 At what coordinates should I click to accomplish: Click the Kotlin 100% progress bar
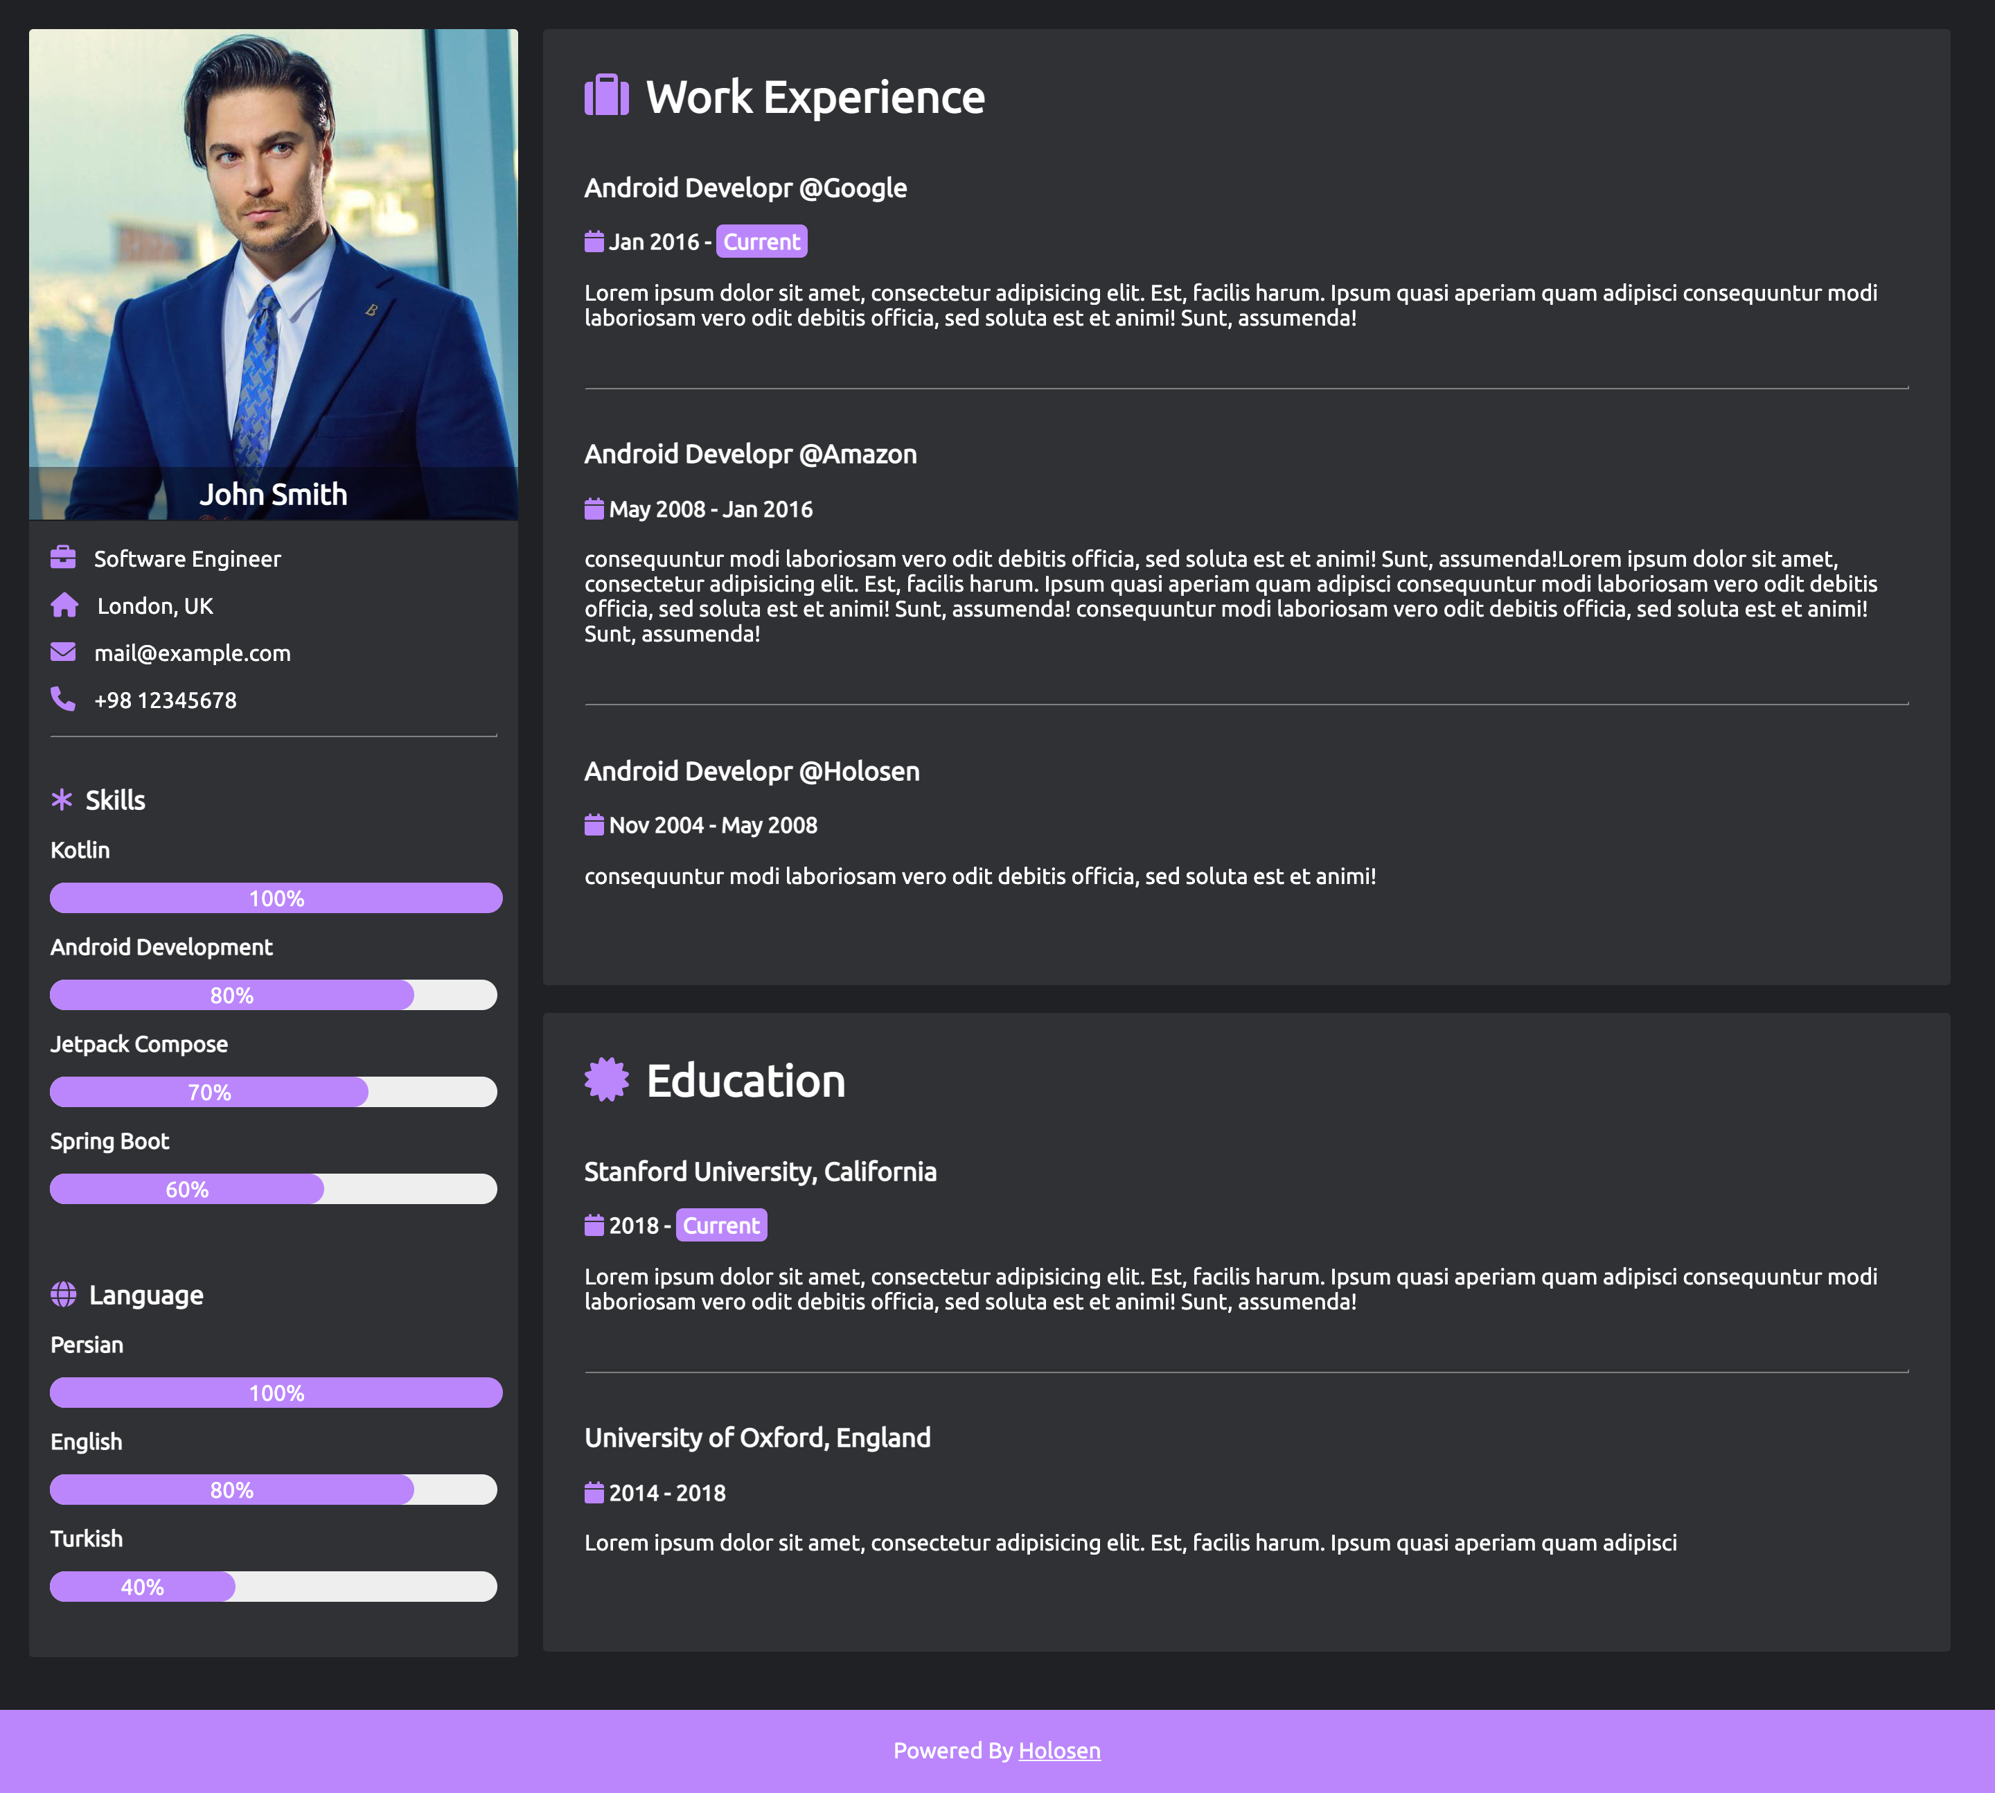tap(276, 897)
